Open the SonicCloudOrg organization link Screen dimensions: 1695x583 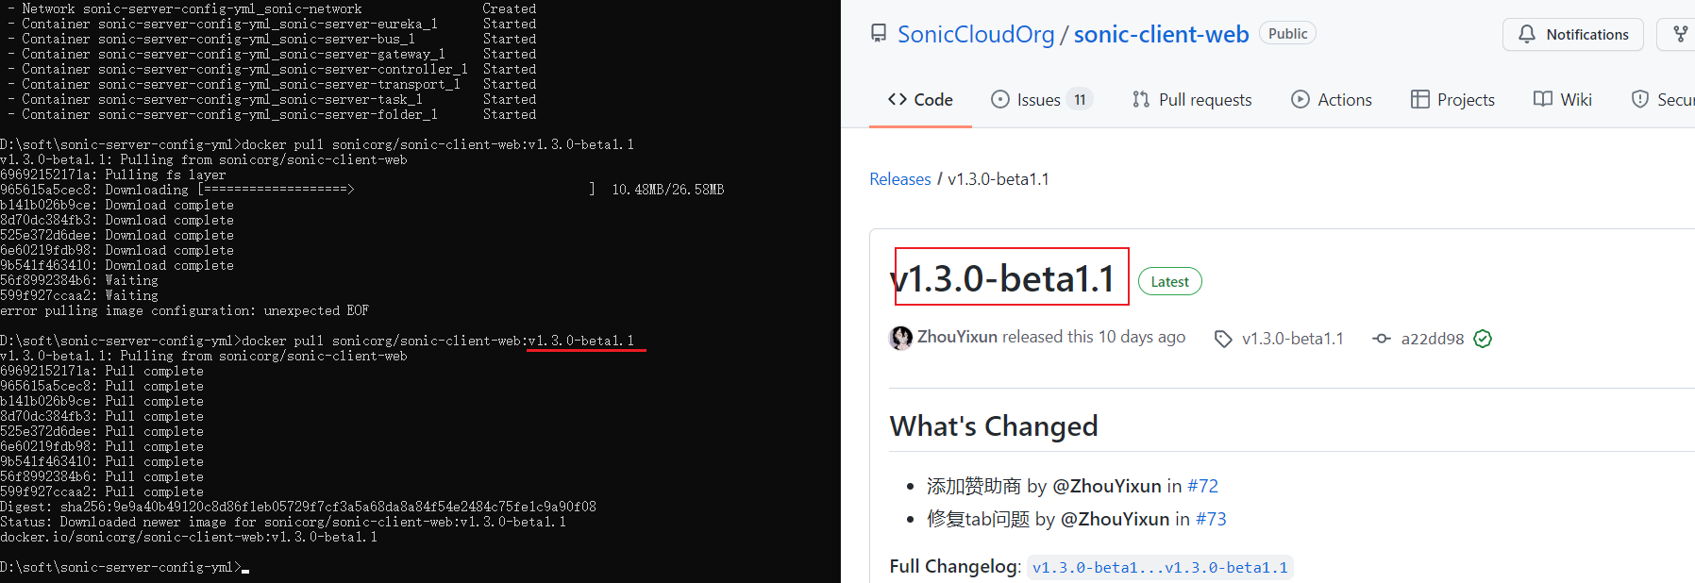(976, 34)
